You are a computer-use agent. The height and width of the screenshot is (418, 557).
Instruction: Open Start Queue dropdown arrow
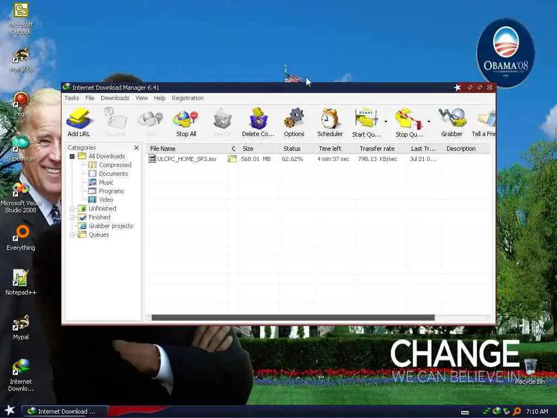tap(386, 122)
